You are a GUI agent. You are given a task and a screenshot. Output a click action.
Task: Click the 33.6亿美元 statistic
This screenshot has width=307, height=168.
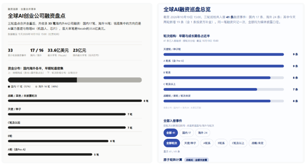pyautogui.click(x=58, y=50)
